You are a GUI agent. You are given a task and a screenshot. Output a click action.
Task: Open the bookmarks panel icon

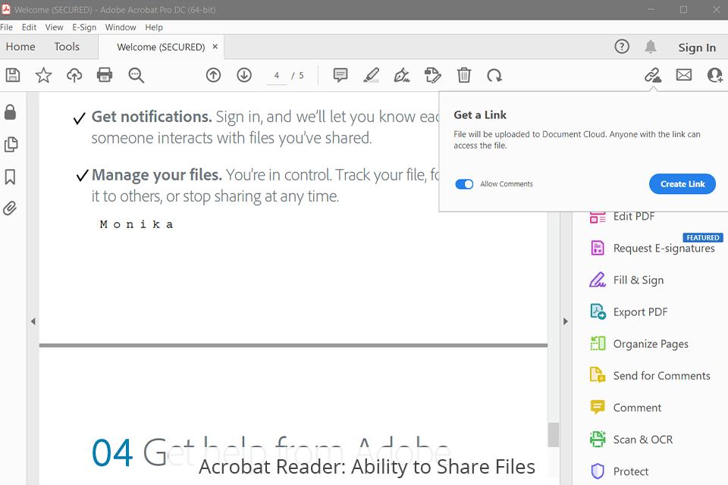click(x=10, y=177)
